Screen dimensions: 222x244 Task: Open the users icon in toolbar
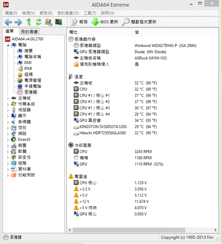(x=48, y=22)
